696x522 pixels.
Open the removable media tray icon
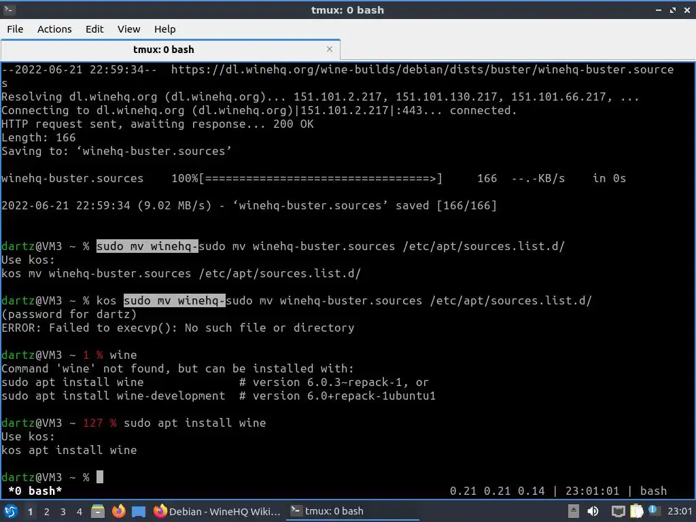pos(574,511)
